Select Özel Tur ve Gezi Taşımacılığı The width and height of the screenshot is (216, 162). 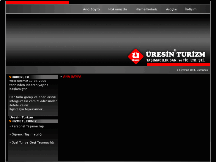pos(33,143)
